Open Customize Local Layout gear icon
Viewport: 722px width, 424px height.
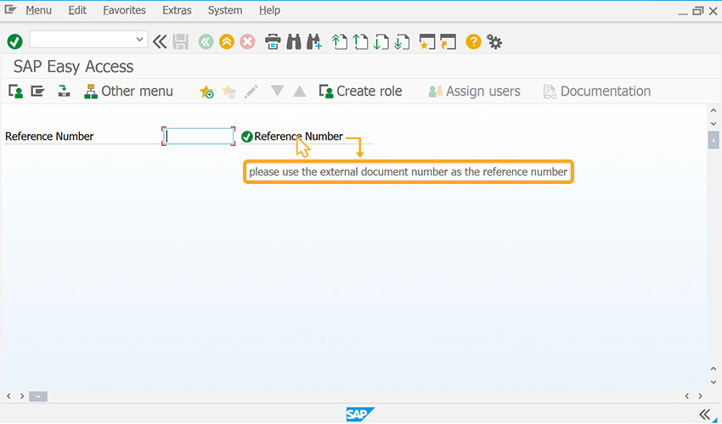pos(494,42)
